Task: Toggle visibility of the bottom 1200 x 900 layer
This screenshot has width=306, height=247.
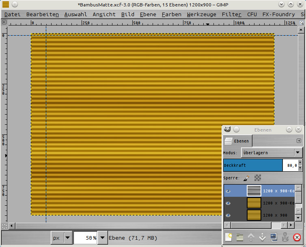Action: (228, 215)
